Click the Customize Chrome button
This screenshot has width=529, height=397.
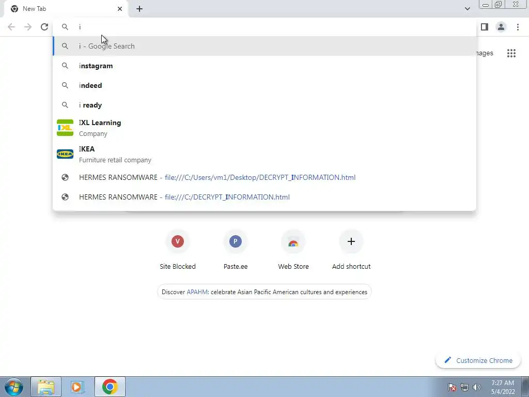(x=478, y=360)
